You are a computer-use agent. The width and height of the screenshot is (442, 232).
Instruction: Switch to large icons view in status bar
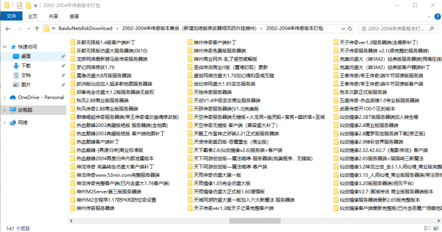click(x=436, y=228)
